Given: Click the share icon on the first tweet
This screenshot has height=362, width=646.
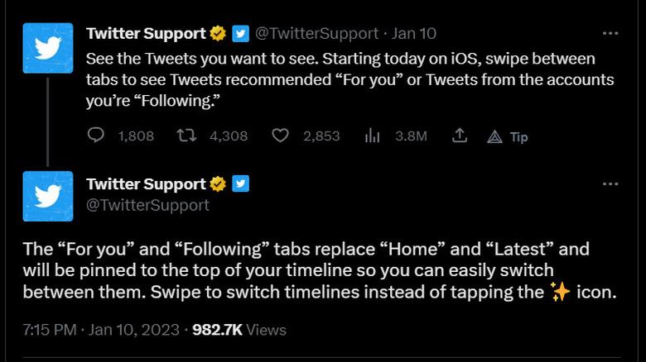Looking at the screenshot, I should [x=460, y=136].
